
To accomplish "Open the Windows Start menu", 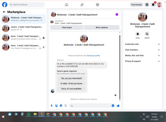I will 3,117.
